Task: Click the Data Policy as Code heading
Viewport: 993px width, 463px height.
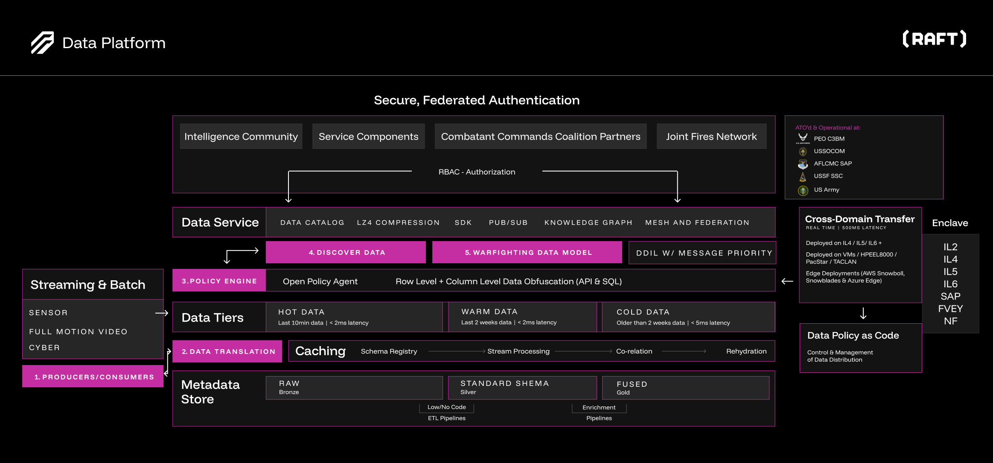Action: (x=853, y=335)
